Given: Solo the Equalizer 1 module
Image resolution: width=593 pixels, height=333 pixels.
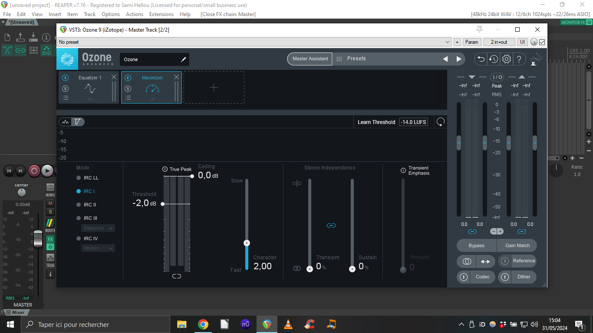Looking at the screenshot, I should (66, 88).
